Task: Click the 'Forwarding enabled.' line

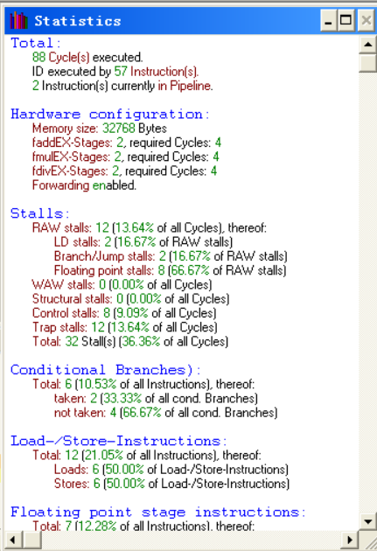Action: (84, 185)
